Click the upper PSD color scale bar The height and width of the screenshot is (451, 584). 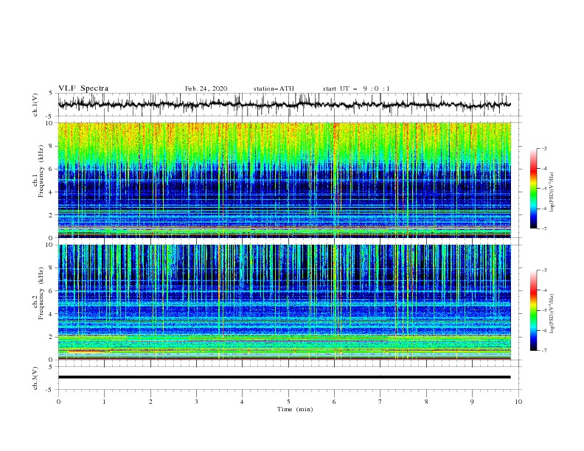click(x=534, y=189)
